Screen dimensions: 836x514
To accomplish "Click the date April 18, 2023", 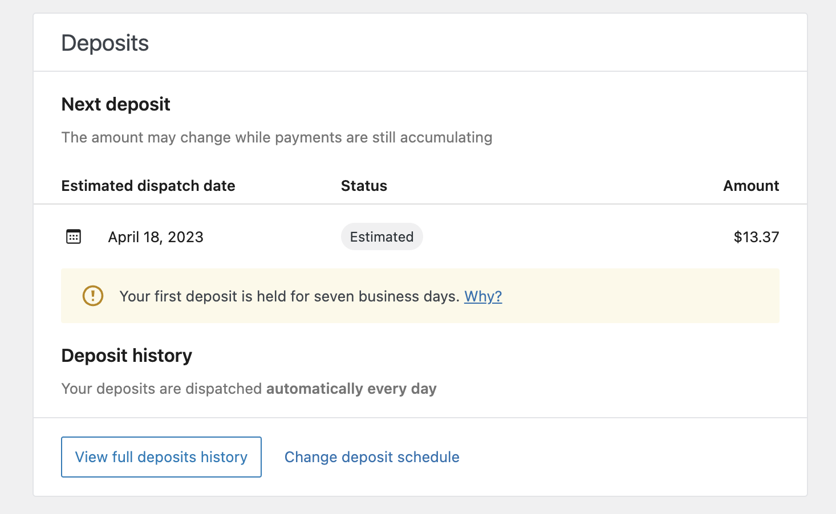I will click(x=155, y=236).
